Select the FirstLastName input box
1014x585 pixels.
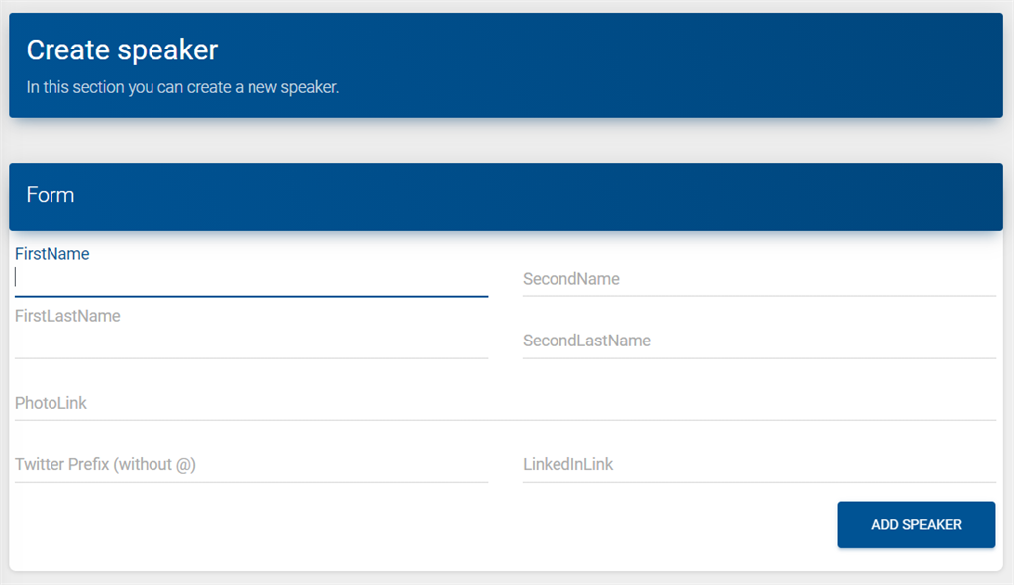point(252,340)
